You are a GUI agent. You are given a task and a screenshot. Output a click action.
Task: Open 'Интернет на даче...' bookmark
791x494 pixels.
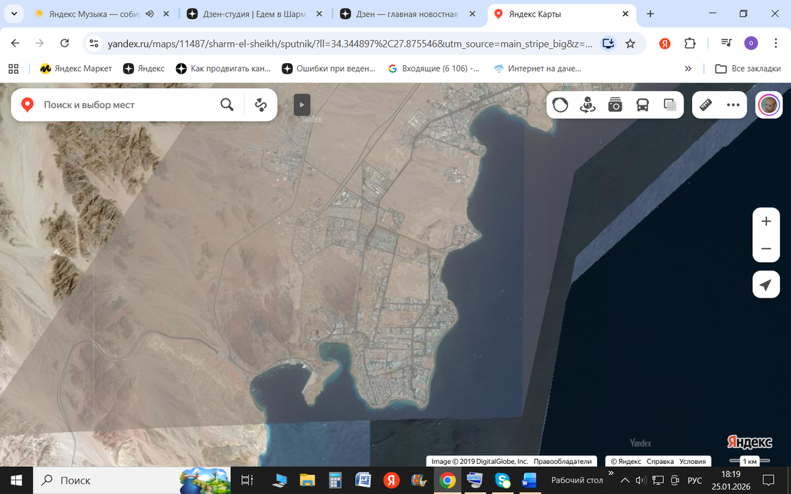[x=538, y=69]
